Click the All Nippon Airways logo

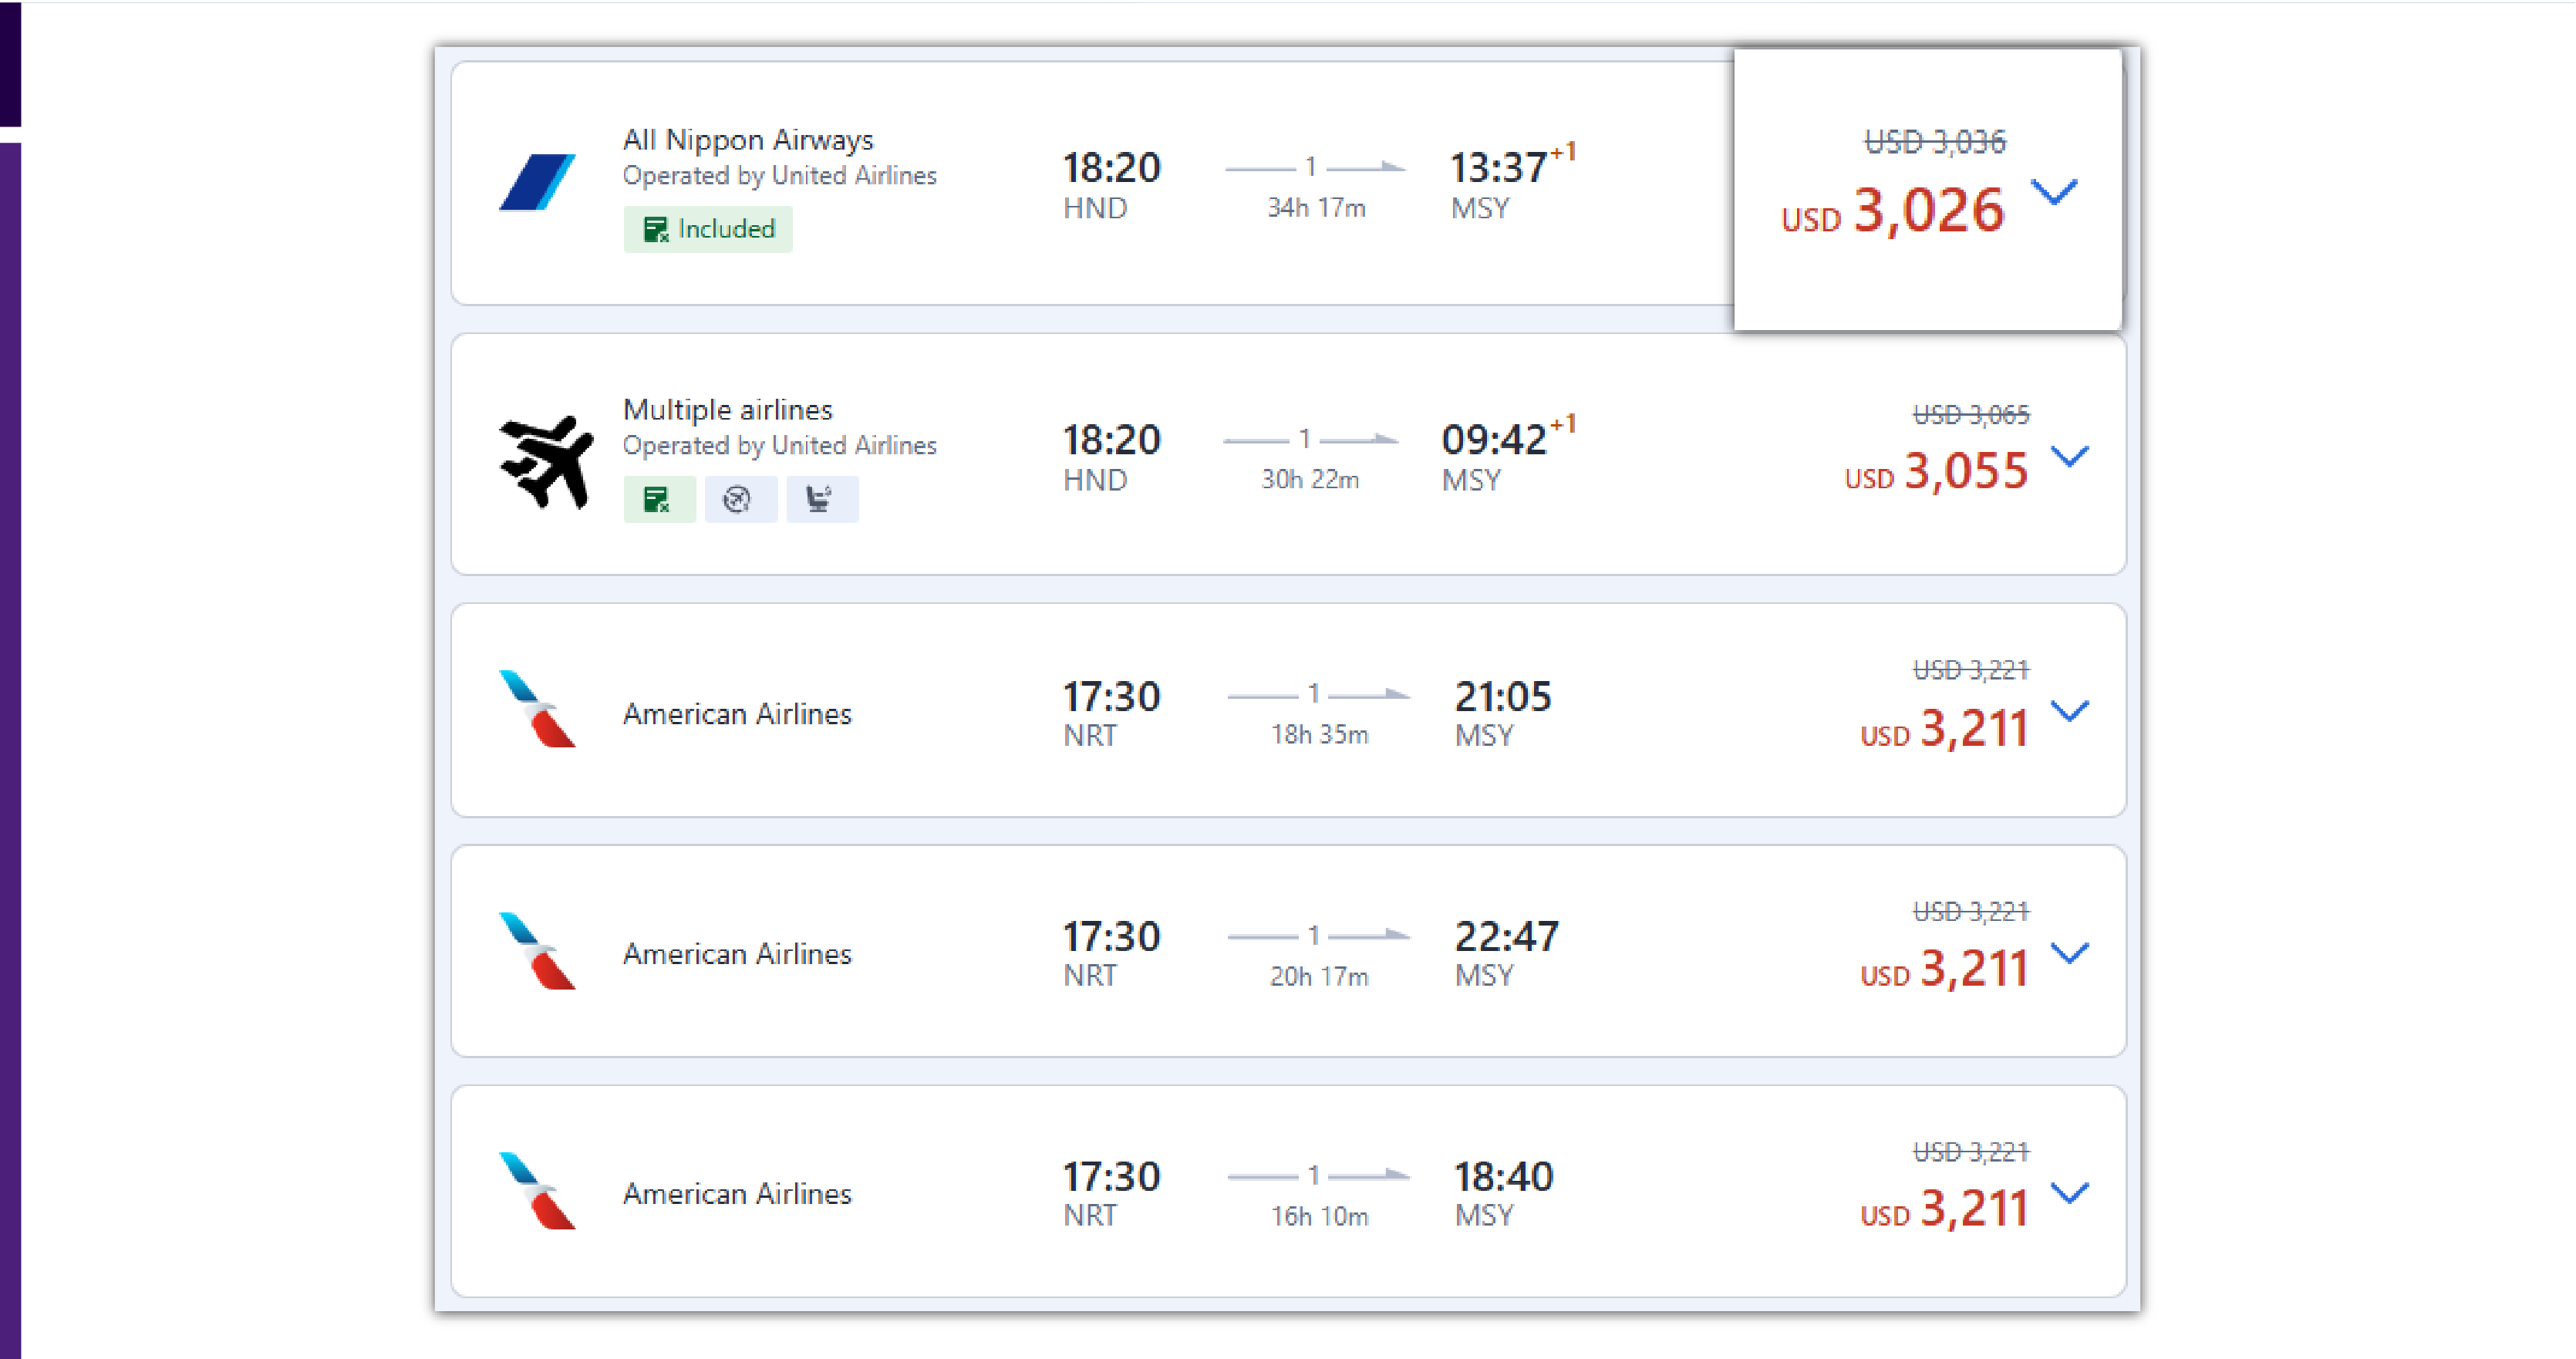(537, 182)
